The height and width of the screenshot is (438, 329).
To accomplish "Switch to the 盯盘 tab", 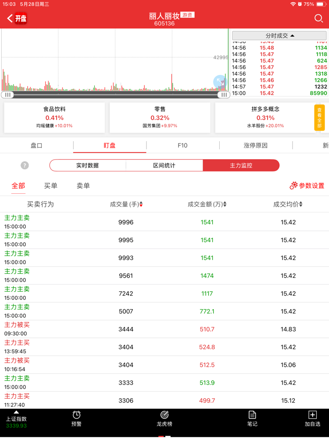I will [x=110, y=145].
